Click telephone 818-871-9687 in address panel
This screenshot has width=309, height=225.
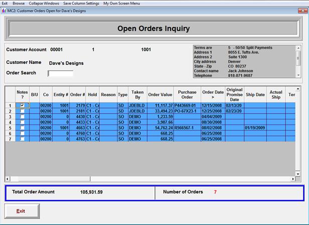pos(240,75)
